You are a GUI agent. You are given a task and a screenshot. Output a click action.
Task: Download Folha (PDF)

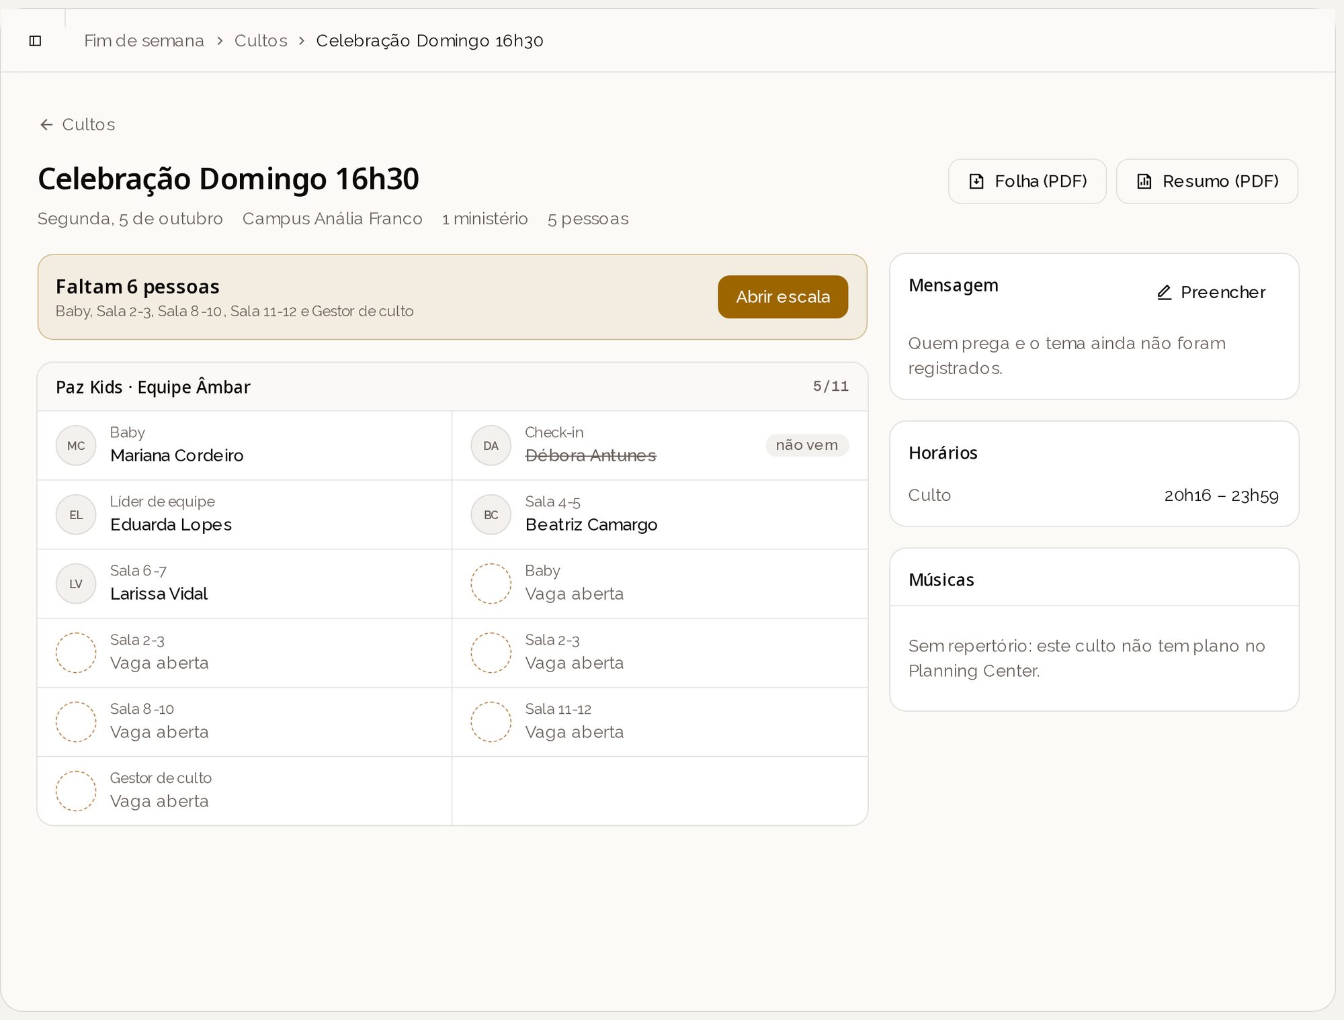(1027, 181)
